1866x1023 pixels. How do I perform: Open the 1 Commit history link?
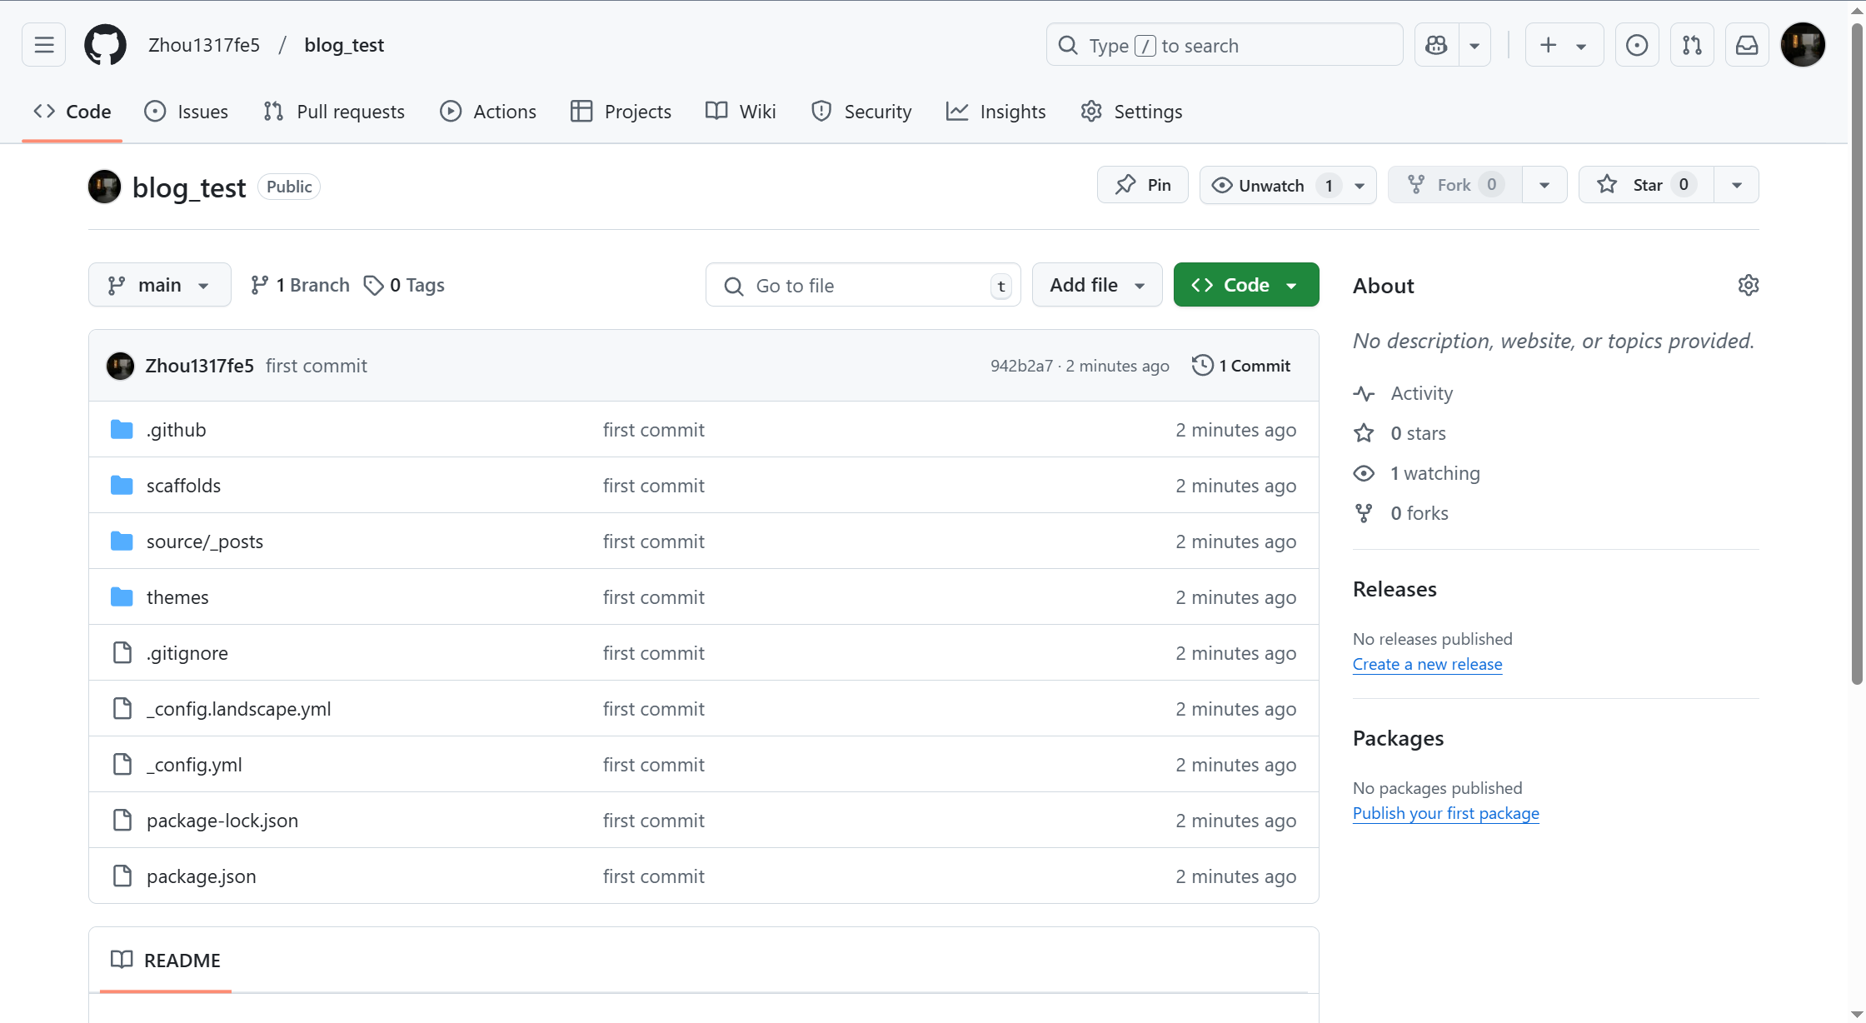pyautogui.click(x=1241, y=366)
